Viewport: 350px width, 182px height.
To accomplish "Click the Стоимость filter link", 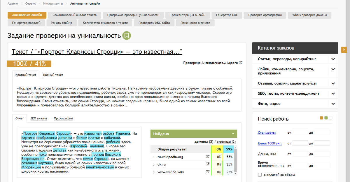I will tap(267, 133).
